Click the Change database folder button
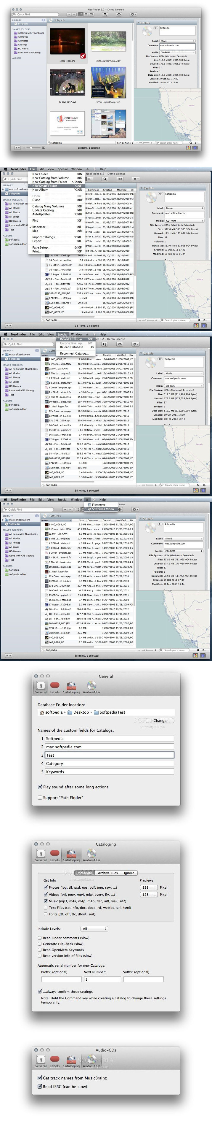Image resolution: width=212 pixels, height=1121 pixels. (159, 721)
